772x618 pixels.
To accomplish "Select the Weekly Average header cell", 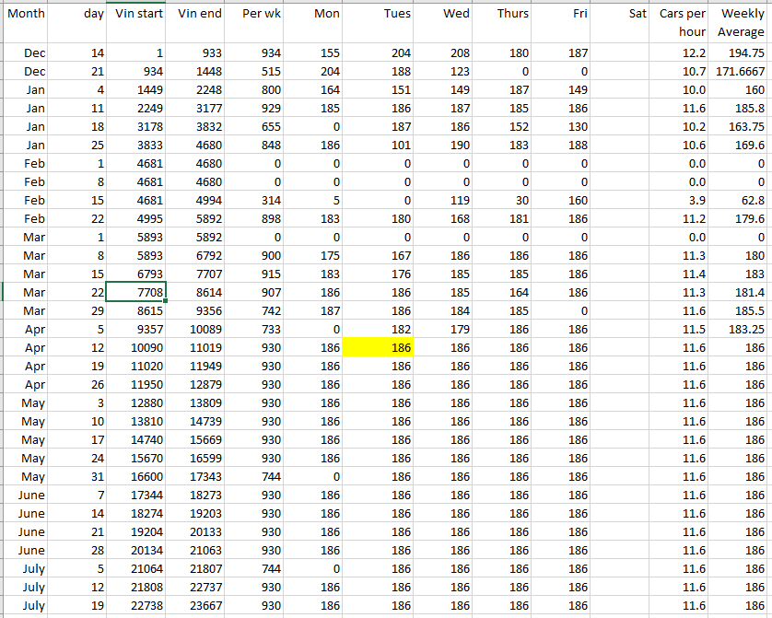I will 742,22.
